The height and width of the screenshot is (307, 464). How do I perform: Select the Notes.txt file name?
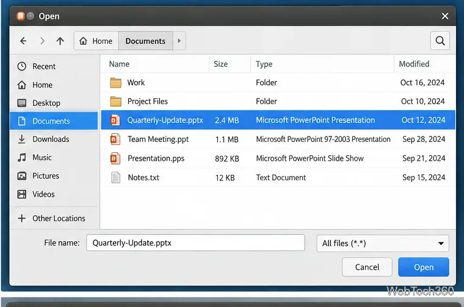[x=143, y=177]
